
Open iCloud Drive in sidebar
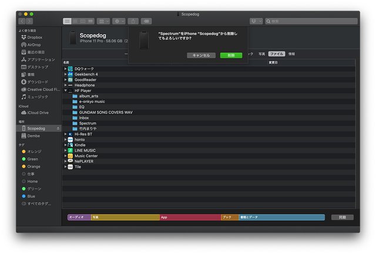point(38,113)
